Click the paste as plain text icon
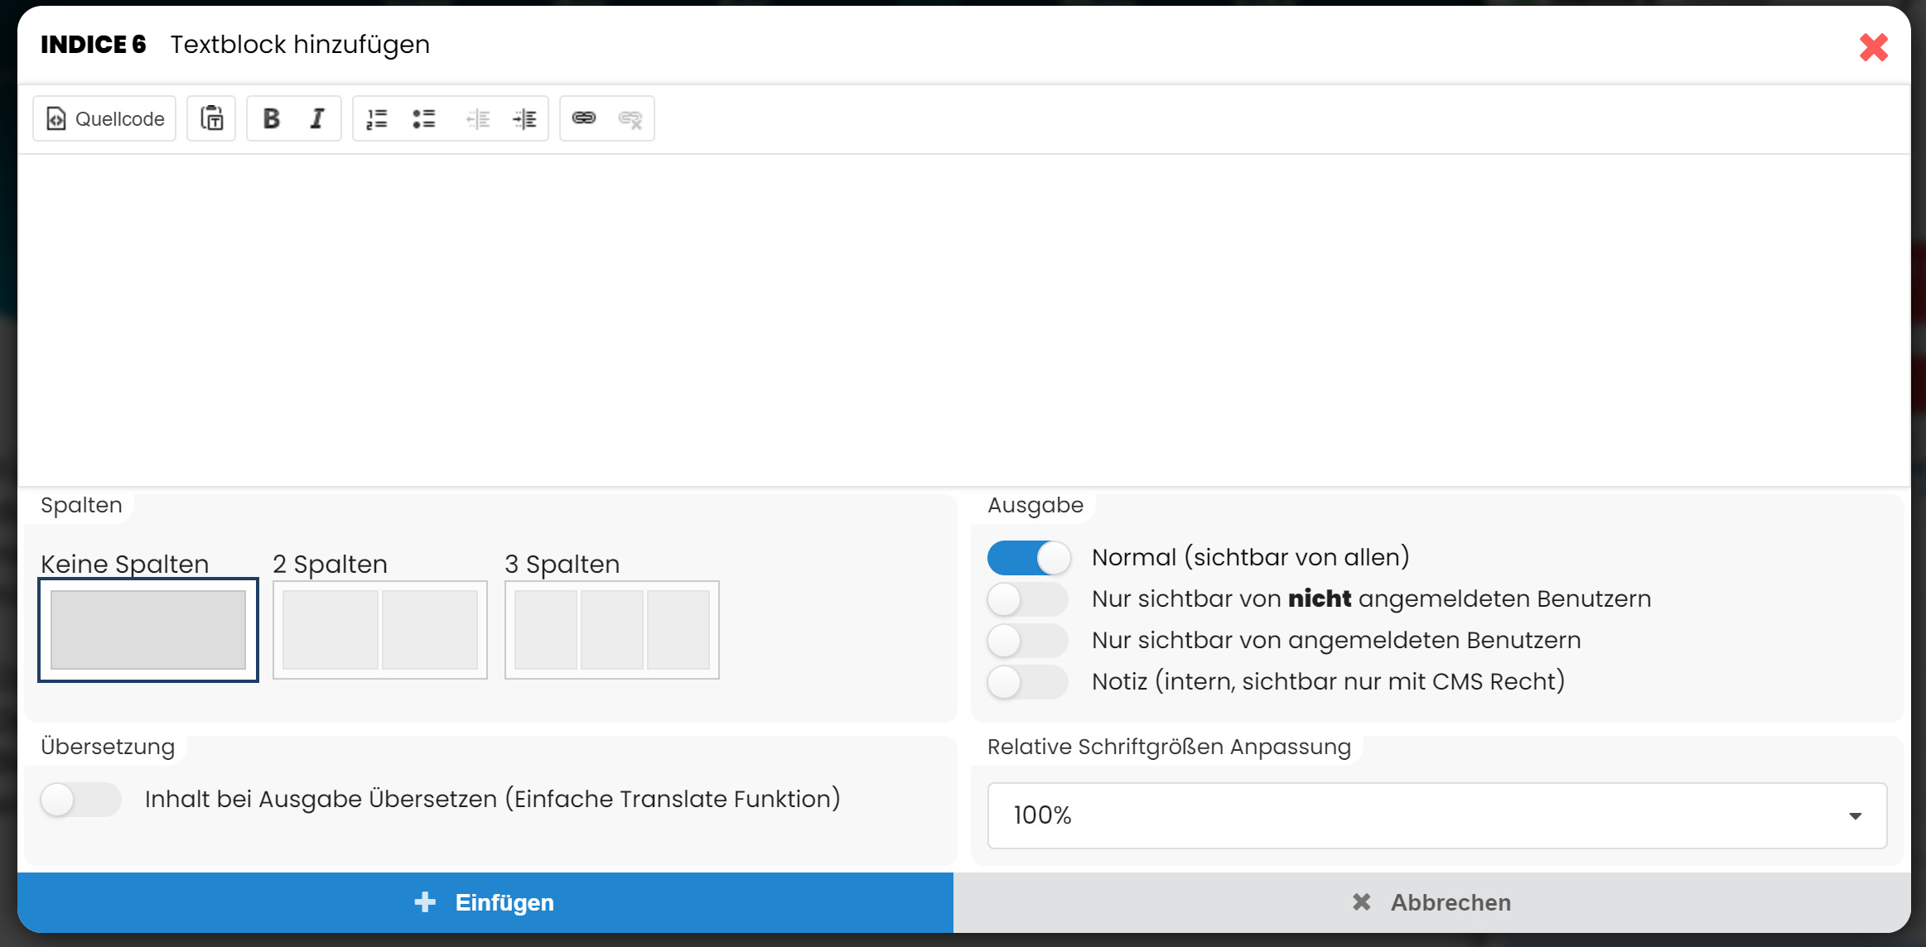The width and height of the screenshot is (1926, 947). 212,119
